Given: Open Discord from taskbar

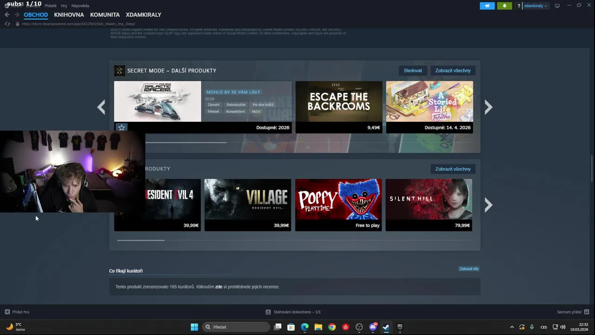Looking at the screenshot, I should pos(373,327).
